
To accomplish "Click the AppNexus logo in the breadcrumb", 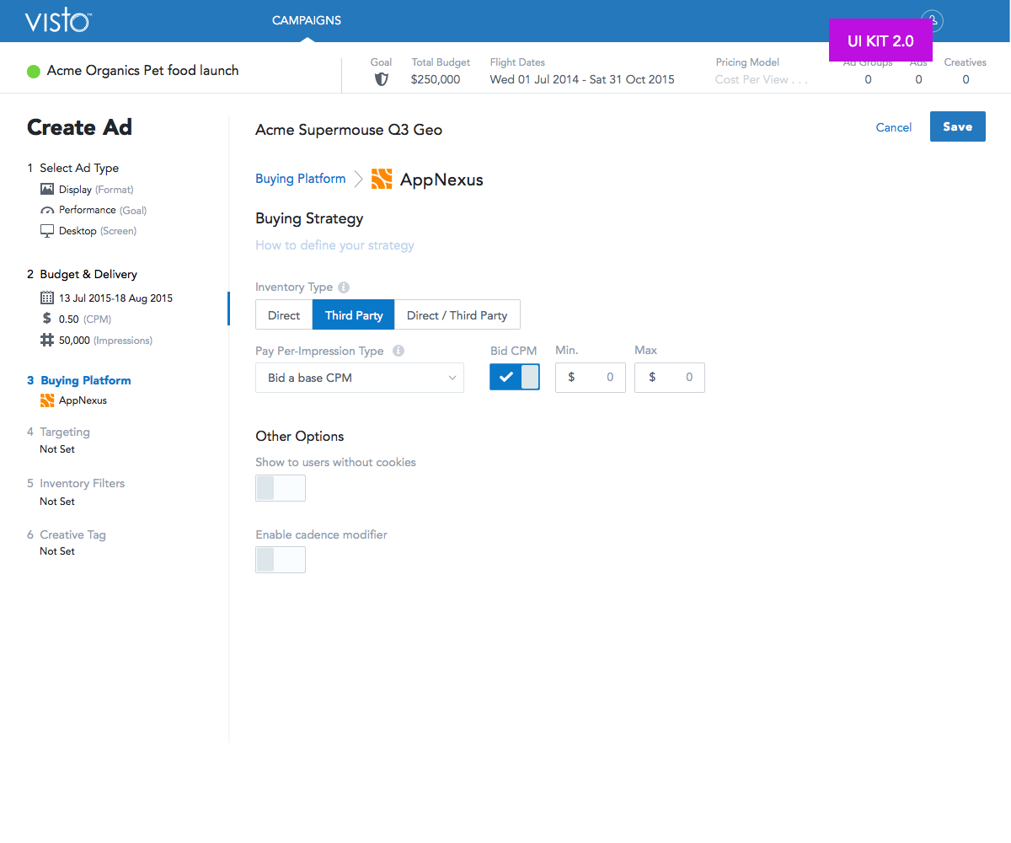I will pos(382,179).
